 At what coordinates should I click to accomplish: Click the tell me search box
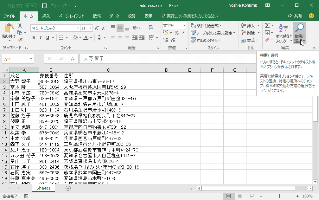(189, 16)
